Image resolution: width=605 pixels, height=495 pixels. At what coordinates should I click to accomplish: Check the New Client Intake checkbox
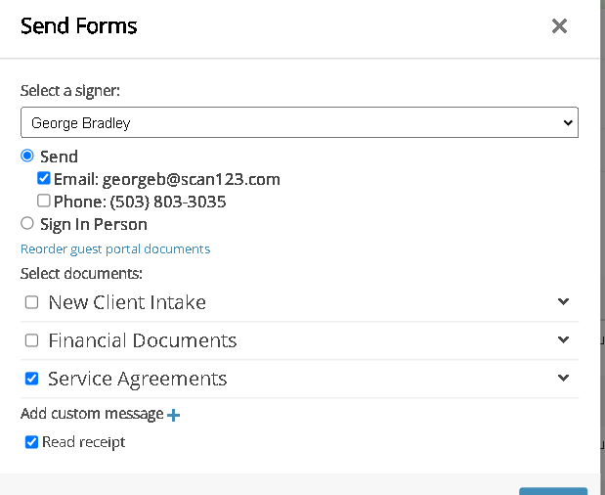[x=31, y=302]
